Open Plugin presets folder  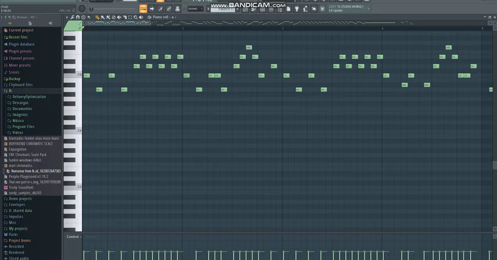(20, 51)
